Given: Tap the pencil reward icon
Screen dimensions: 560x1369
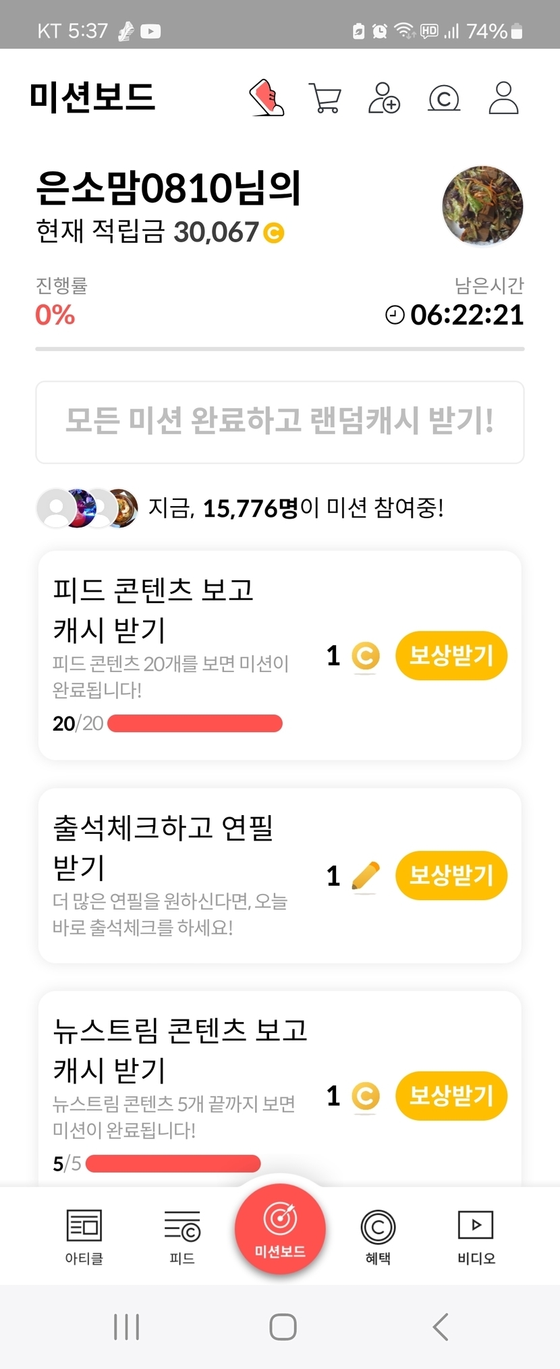Looking at the screenshot, I should click(366, 876).
